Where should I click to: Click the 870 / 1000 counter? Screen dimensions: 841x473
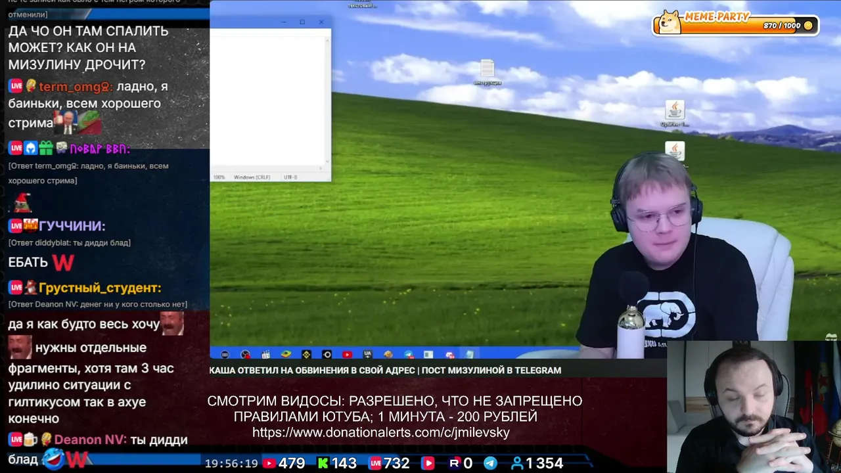pos(782,26)
